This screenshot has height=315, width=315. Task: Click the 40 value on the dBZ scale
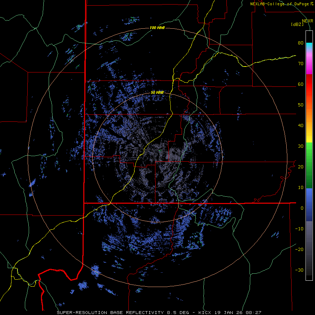[x=301, y=126]
